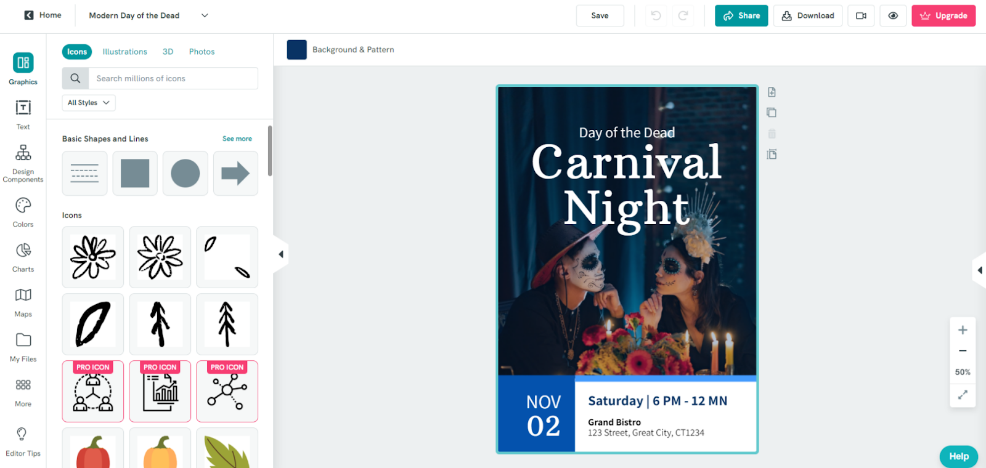Open the Help chat button
986x468 pixels.
point(958,456)
